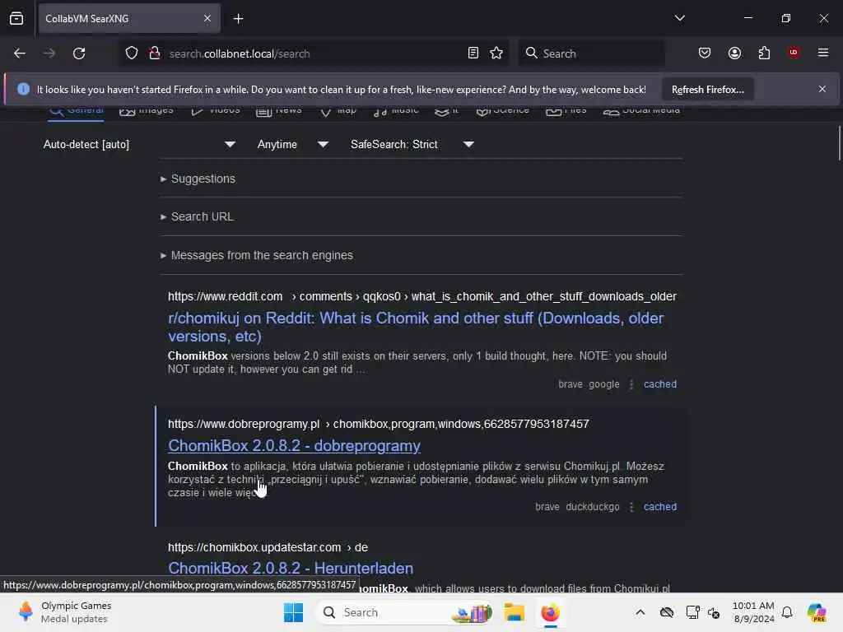Viewport: 843px width, 632px height.
Task: Open more options dots on Reddit result
Action: point(631,384)
